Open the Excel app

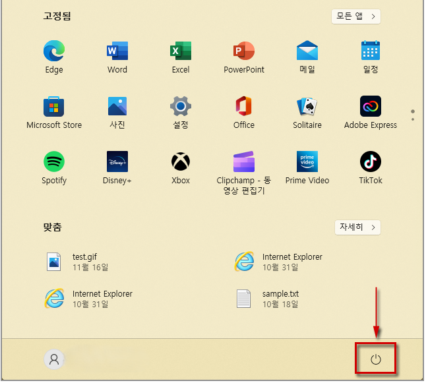point(181,57)
